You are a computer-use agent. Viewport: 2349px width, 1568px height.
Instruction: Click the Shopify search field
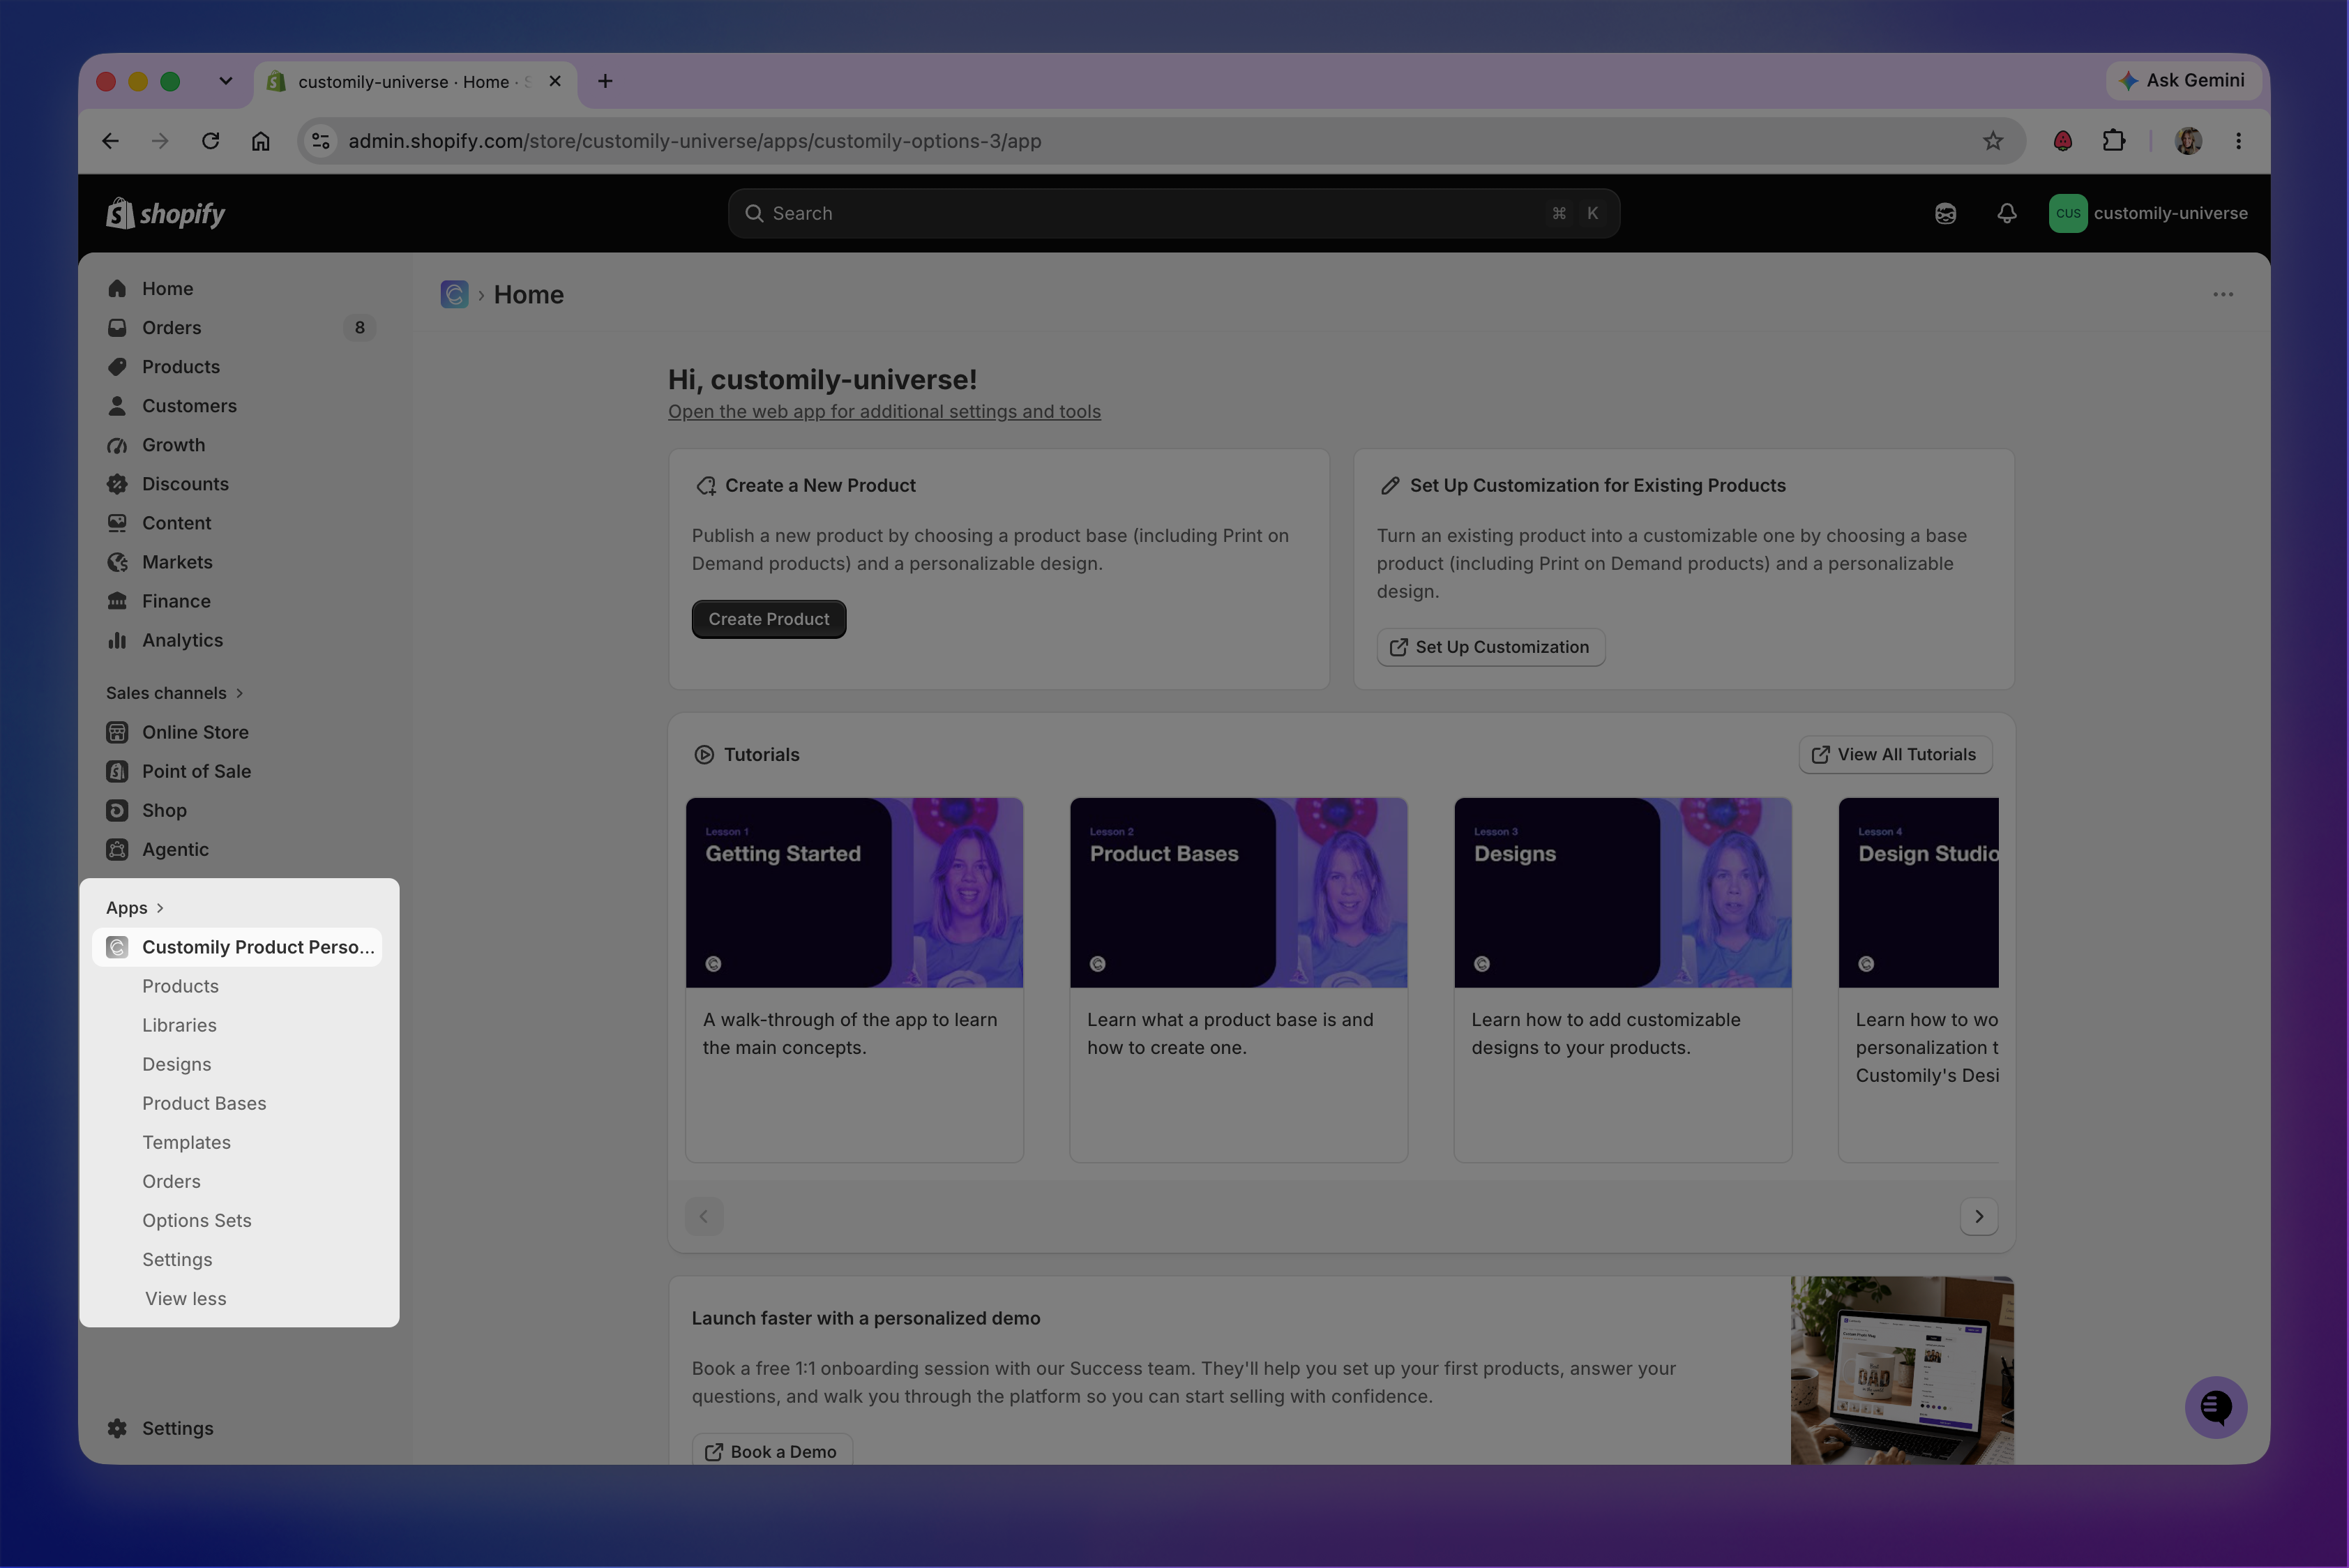(1173, 213)
